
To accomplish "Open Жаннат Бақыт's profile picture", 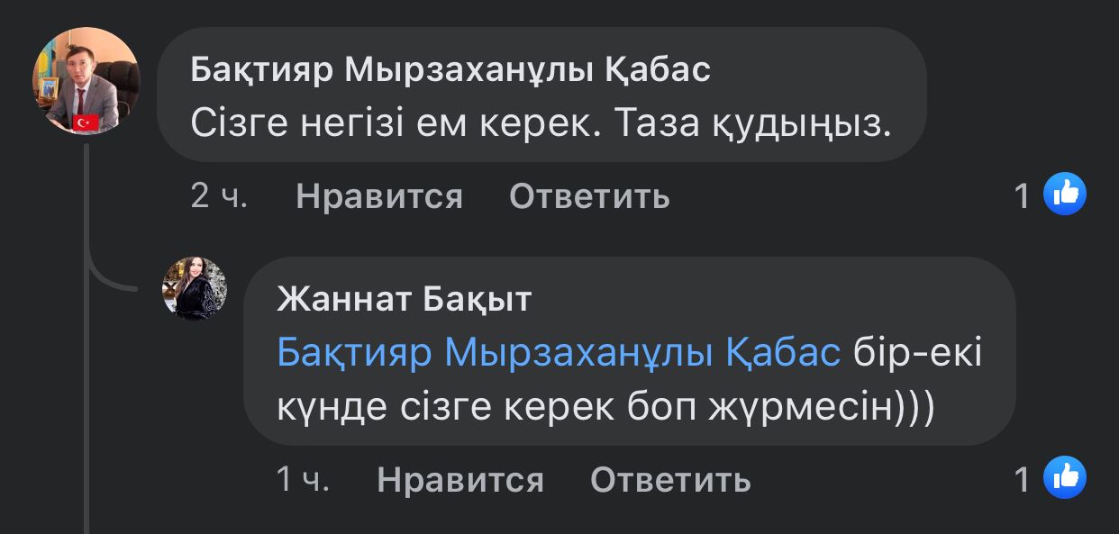I will (195, 289).
